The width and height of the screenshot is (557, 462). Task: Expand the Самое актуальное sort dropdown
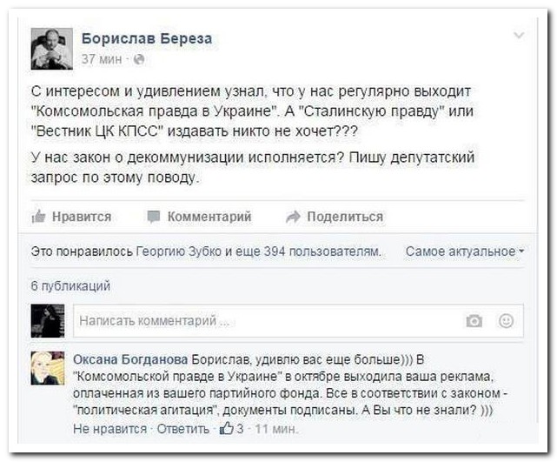(465, 251)
